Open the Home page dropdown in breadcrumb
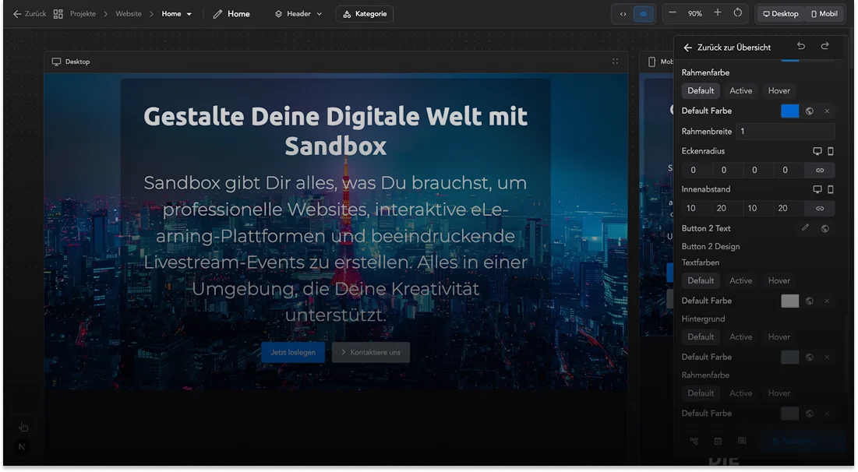Screen dimensions: 858x472 point(176,14)
